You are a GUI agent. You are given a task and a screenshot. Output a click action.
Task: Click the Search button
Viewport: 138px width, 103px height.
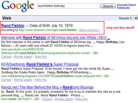click(108, 6)
